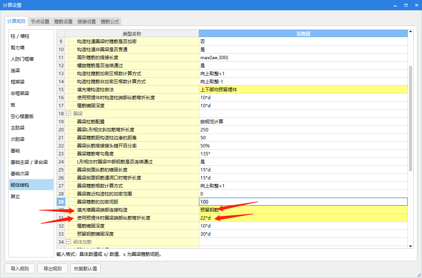Viewport: 422px width, 278px height.
Task: Select the 计算规则 tab
Action: click(16, 21)
